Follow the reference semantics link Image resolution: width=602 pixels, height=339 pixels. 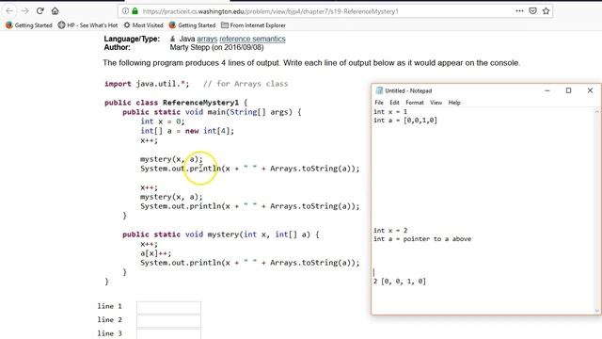tap(252, 39)
